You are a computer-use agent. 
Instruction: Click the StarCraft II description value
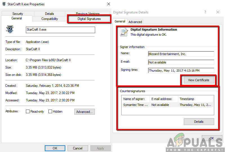(x=33, y=49)
